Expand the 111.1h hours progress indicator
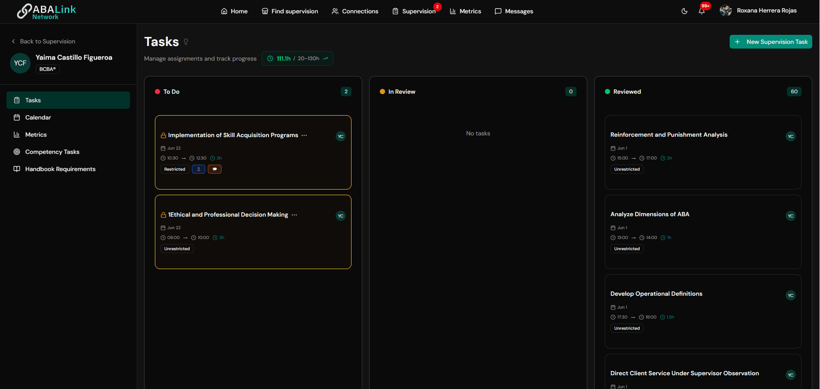 coord(297,58)
